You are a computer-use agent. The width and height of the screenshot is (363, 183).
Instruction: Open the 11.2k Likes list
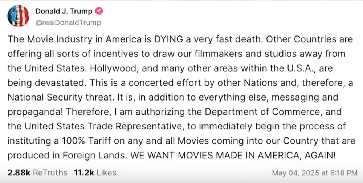tap(95, 173)
